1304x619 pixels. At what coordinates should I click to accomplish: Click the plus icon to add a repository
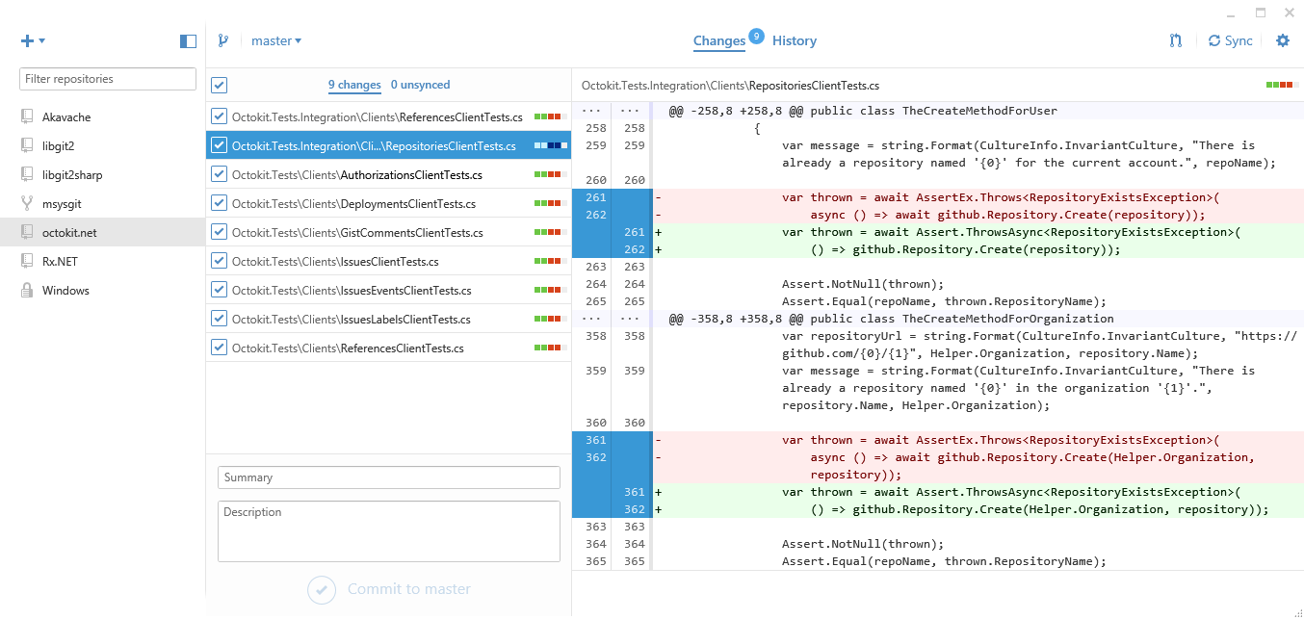pyautogui.click(x=25, y=40)
